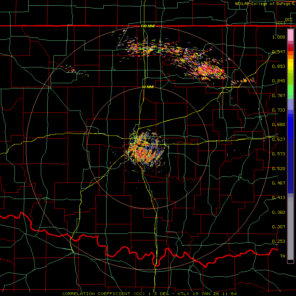This screenshot has height=296, width=296.
Task: Click the yellow segment of color bar
Action: [x=290, y=64]
